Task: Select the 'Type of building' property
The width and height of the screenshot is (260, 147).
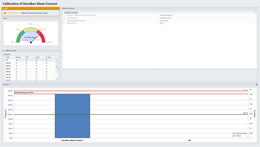Action: click(161, 18)
